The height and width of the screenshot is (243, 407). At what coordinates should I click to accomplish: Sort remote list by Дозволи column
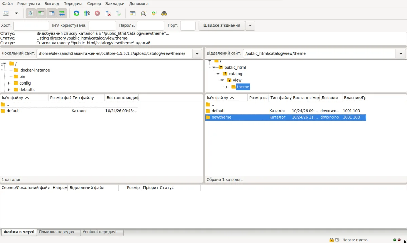click(x=331, y=98)
